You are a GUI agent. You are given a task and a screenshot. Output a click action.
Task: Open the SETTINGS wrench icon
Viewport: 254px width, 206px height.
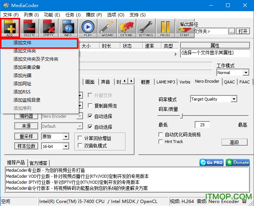click(x=146, y=28)
